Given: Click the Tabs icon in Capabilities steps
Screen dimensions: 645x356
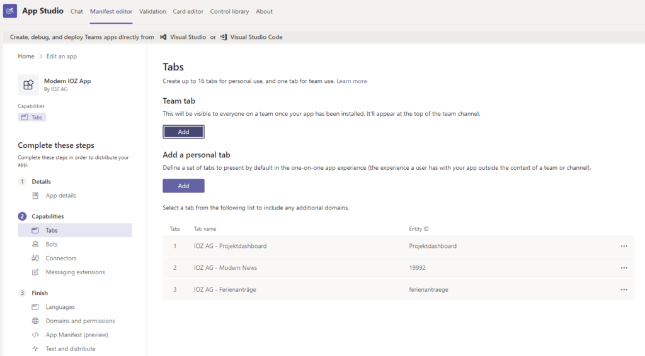Looking at the screenshot, I should point(35,230).
